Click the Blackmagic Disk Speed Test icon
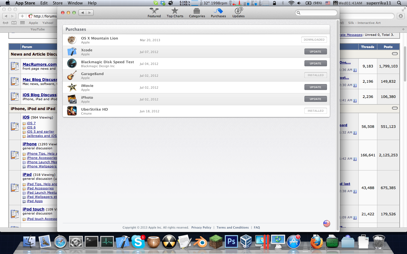The height and width of the screenshot is (254, 407). coord(72,63)
